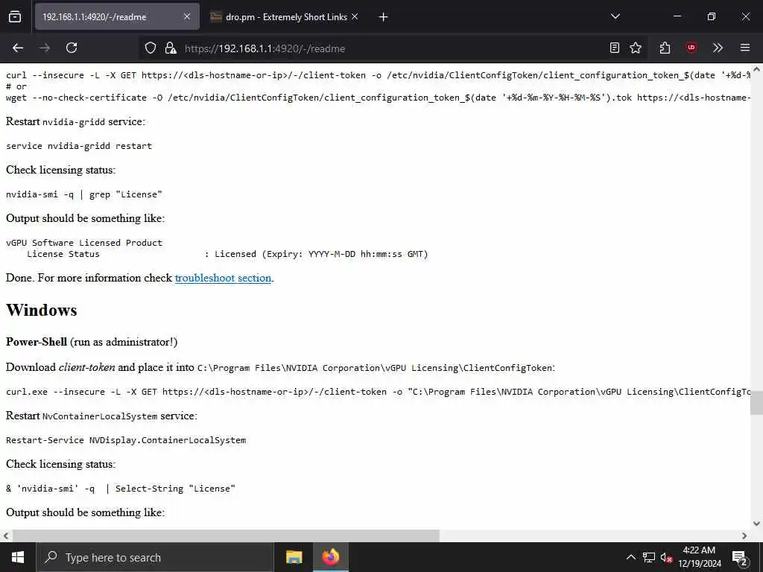Open the extensions puzzle icon

pos(665,48)
